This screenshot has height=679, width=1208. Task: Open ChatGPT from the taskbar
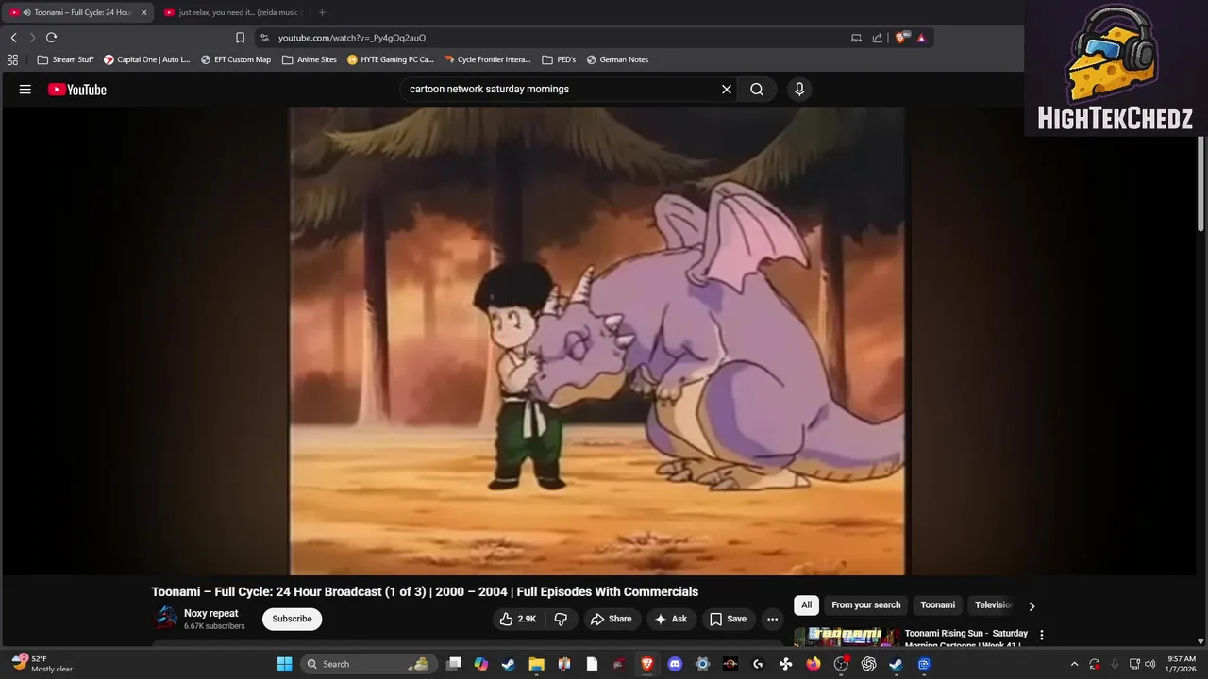[x=868, y=664]
